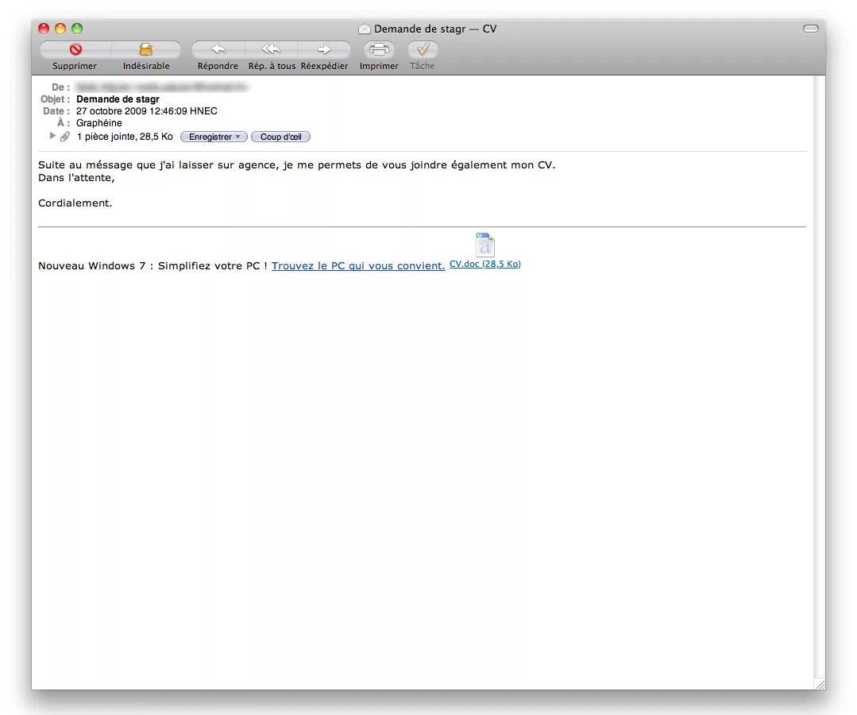Preview attachment with Coup d'œil
This screenshot has height=715, width=857.
pyautogui.click(x=280, y=137)
